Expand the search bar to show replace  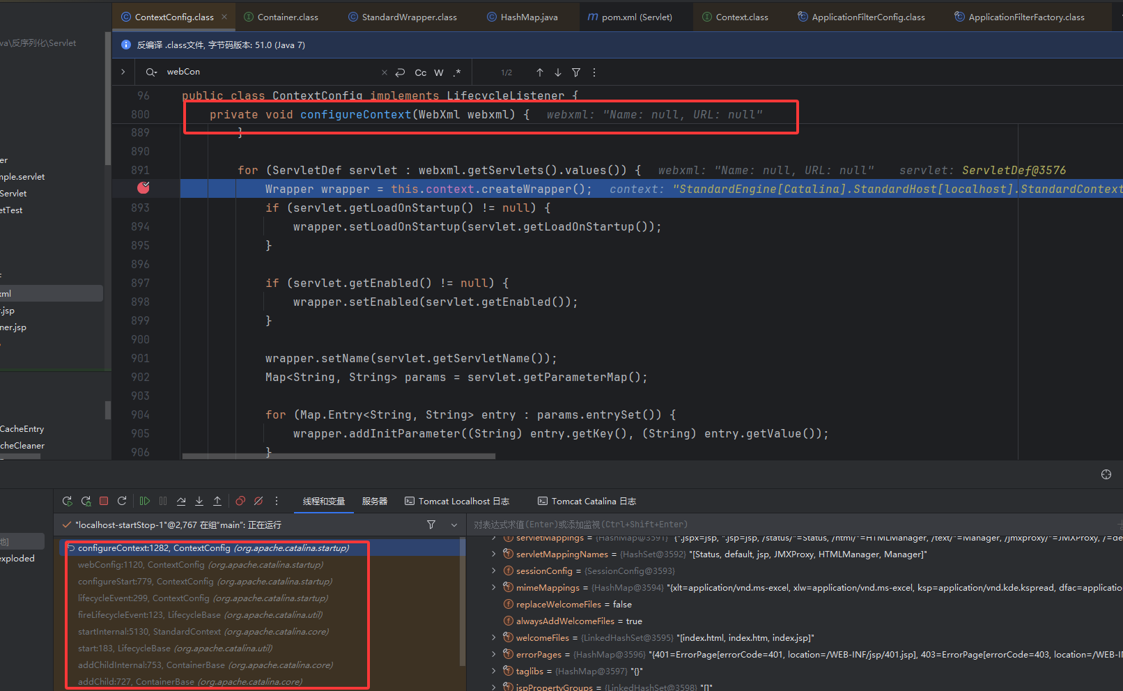(123, 72)
